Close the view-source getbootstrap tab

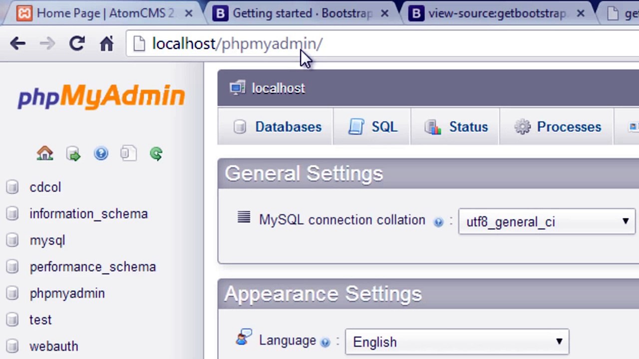[581, 14]
